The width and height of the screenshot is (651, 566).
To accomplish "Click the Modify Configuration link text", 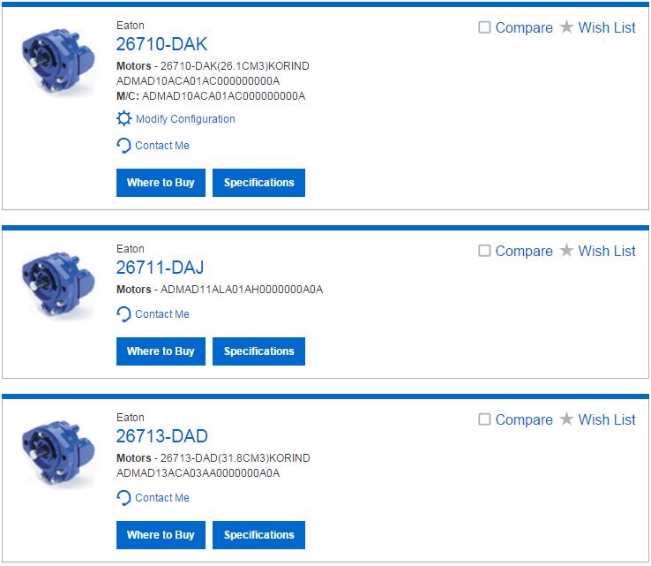I will pos(185,119).
